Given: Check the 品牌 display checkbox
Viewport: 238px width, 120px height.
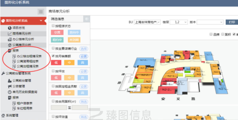Looking at the screenshot, I should click(211, 34).
